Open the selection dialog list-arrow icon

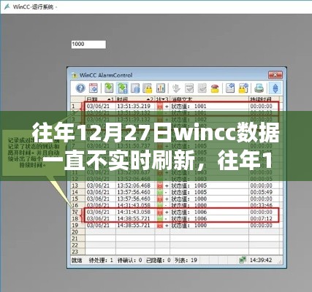click(230, 88)
